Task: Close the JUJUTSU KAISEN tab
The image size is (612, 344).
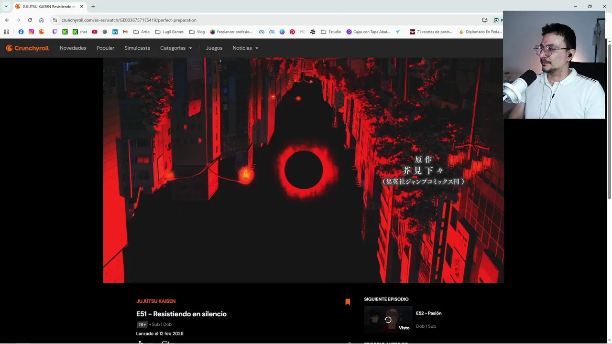Action: [81, 6]
